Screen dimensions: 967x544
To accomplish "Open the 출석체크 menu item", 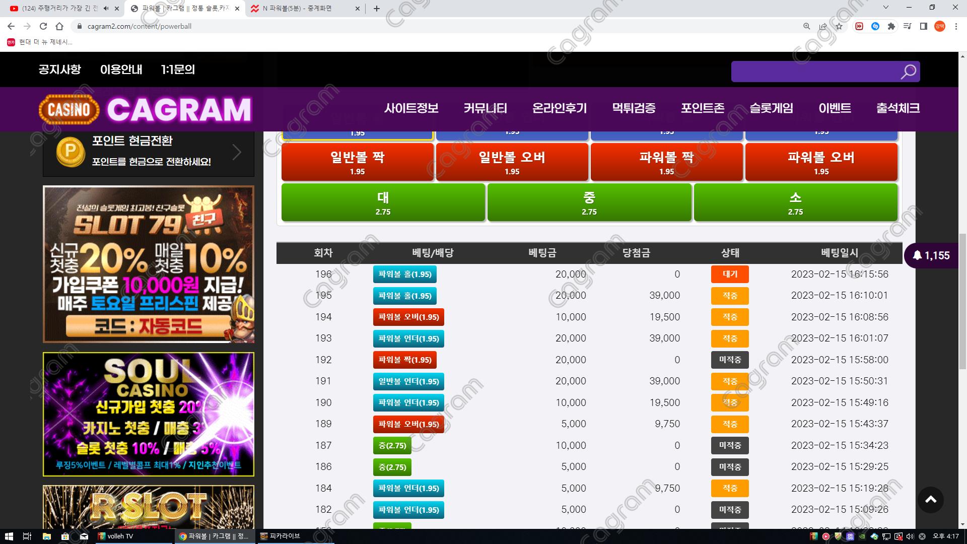I will pos(897,108).
